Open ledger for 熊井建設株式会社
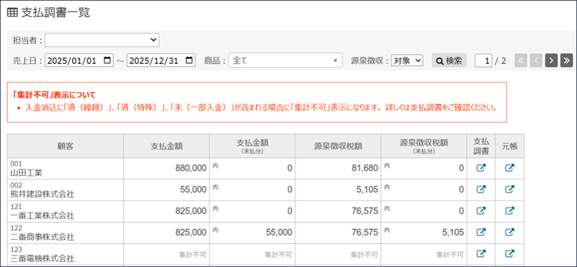Screen dimensions: 577x267 click(x=509, y=190)
